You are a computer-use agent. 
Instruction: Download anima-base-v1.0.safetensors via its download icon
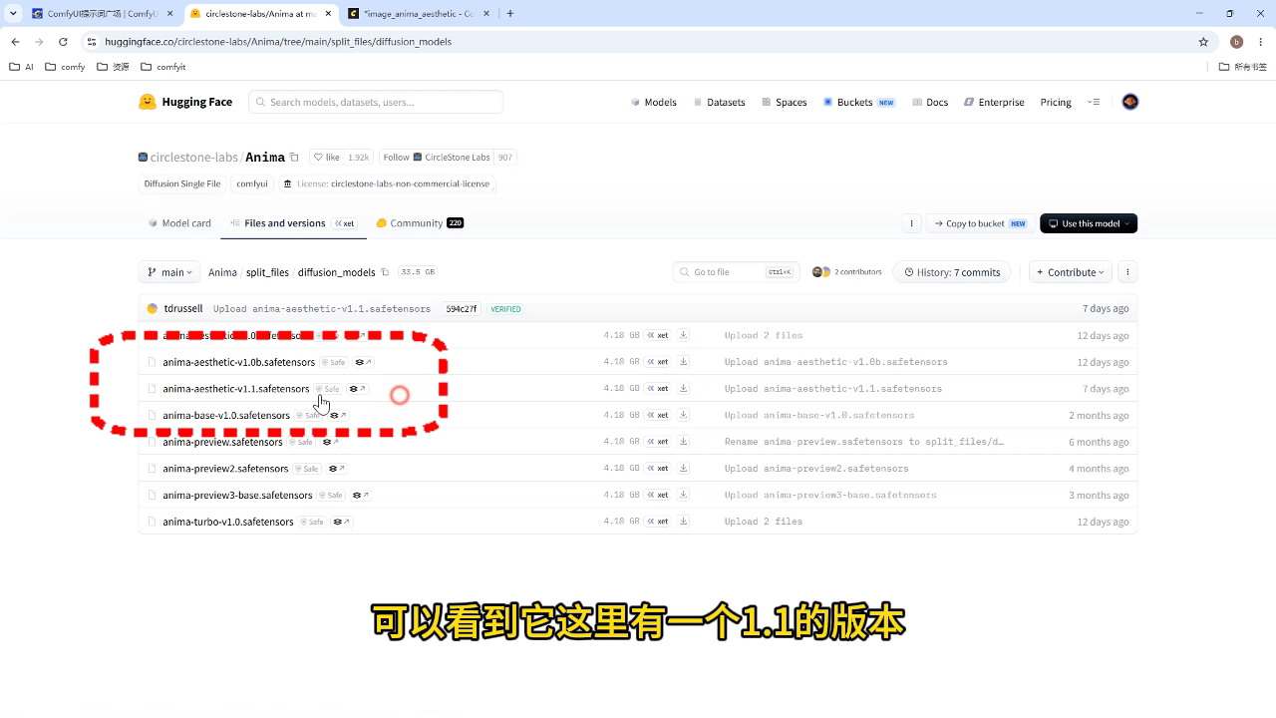click(684, 415)
